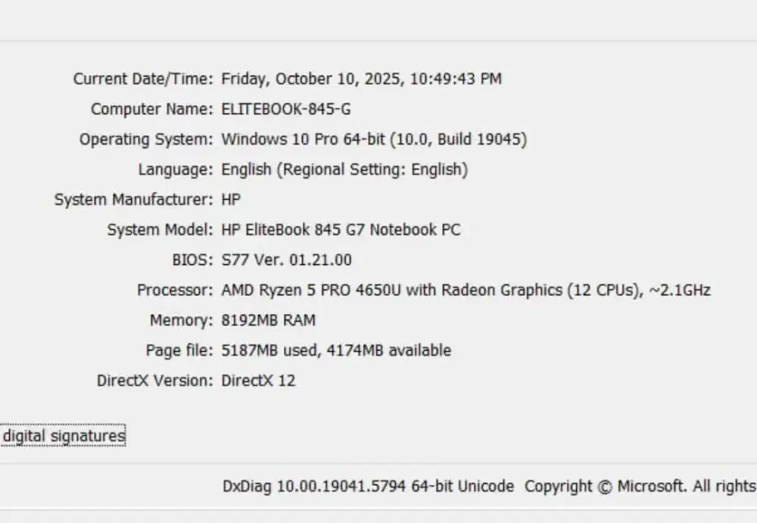The width and height of the screenshot is (757, 523).
Task: Select the S77 Ver. 01.21.00 BIOS value
Action: click(286, 260)
